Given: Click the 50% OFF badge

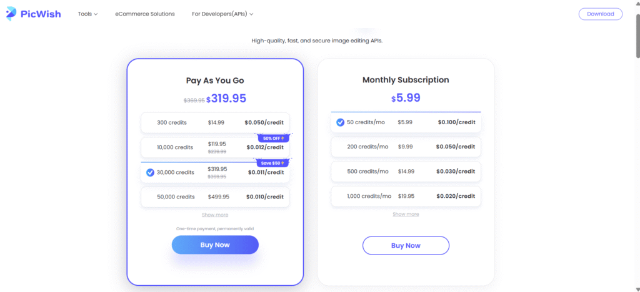Looking at the screenshot, I should [272, 139].
